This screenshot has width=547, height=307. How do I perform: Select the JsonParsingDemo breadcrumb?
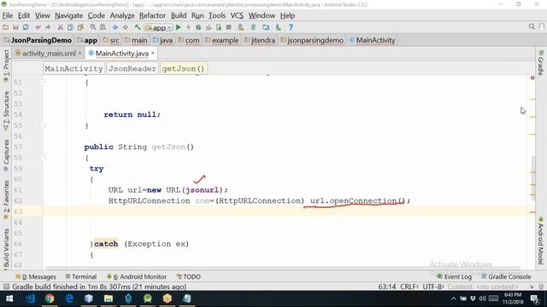pyautogui.click(x=38, y=40)
